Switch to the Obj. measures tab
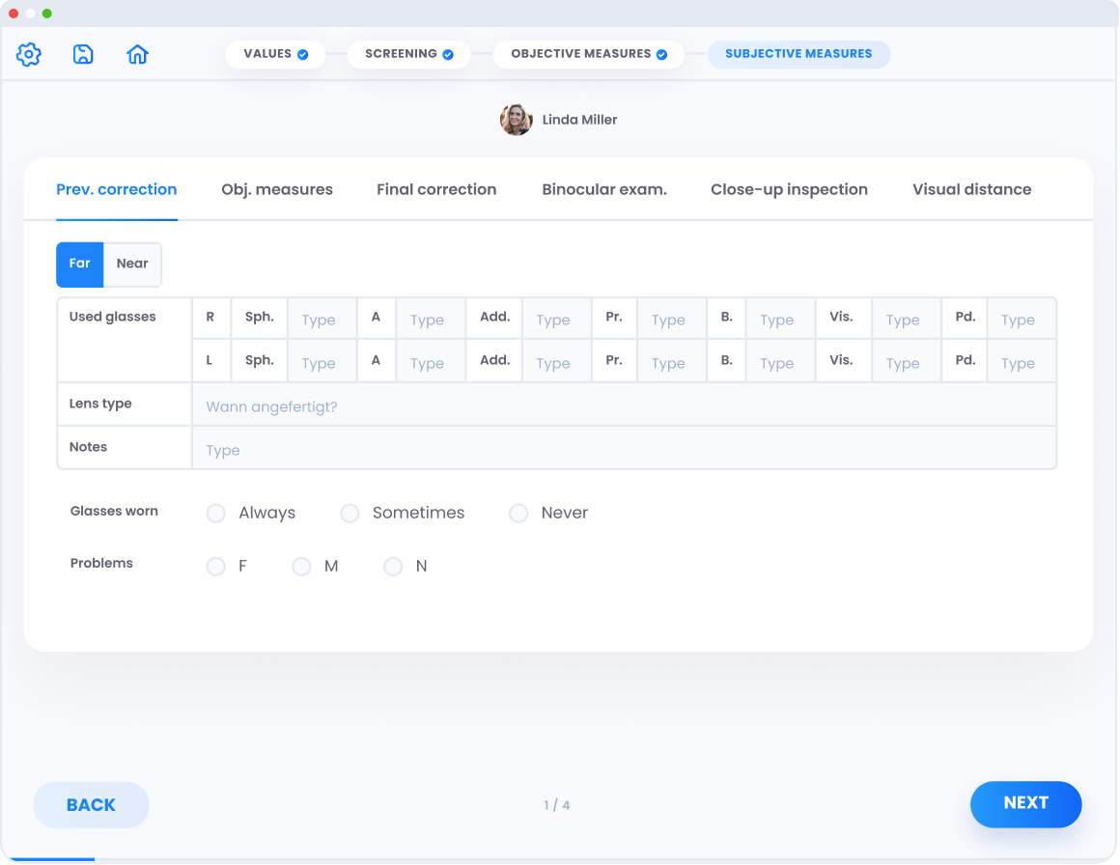Screen dimensions: 1120x865 tap(277, 189)
